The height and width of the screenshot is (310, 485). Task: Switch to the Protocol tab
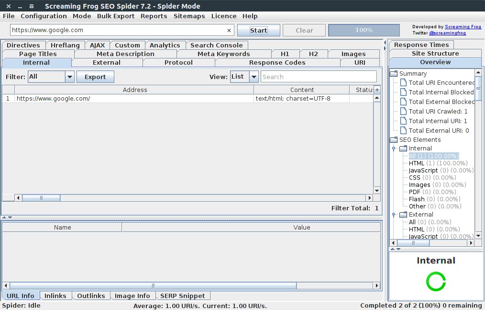click(x=178, y=63)
